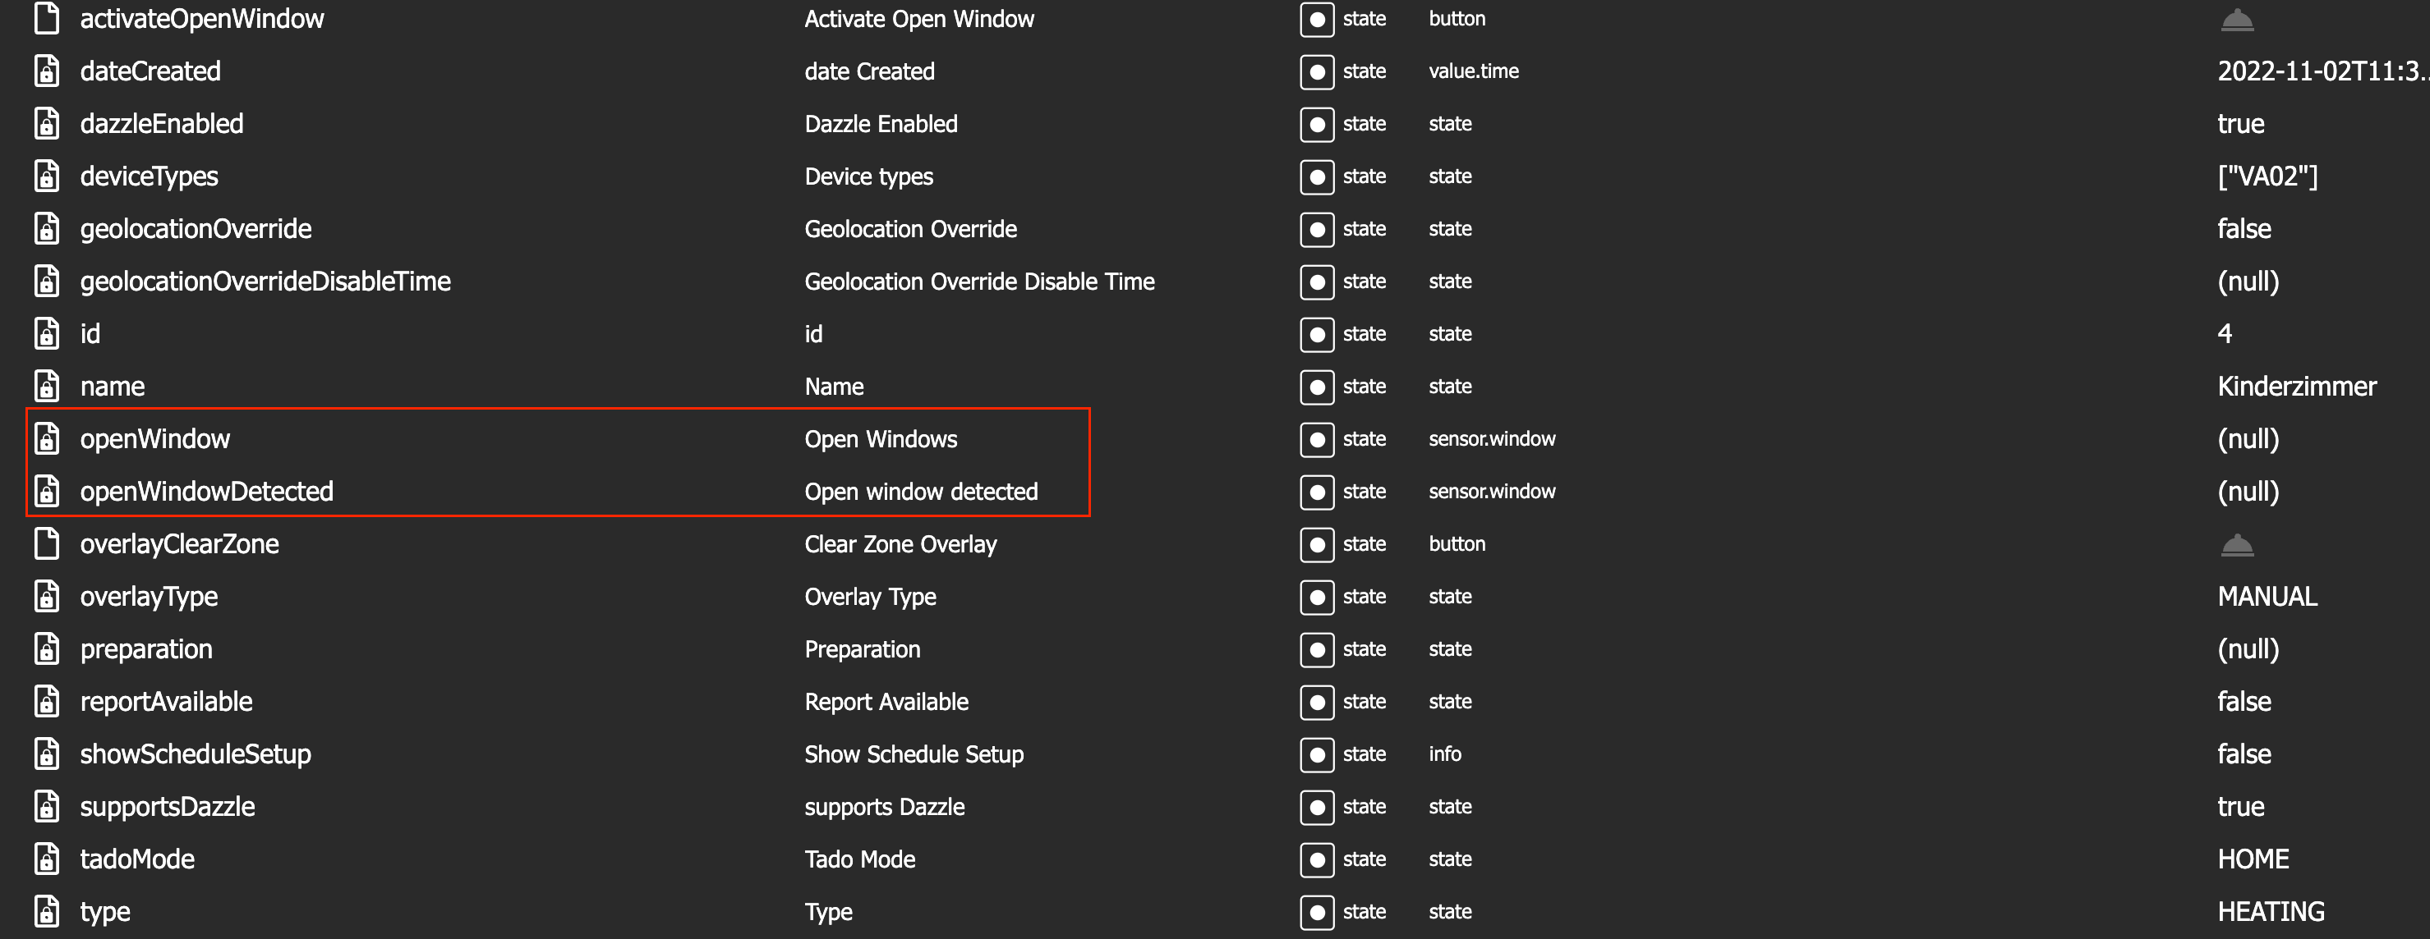
Task: Click the "Show Schedule Setup" name text
Action: pyautogui.click(x=914, y=754)
